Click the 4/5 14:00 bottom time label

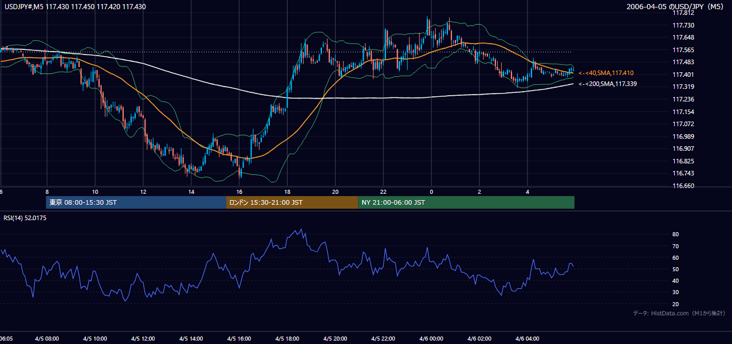tap(191, 339)
